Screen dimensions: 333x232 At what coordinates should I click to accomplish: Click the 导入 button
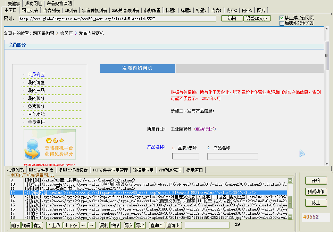(x=129, y=225)
